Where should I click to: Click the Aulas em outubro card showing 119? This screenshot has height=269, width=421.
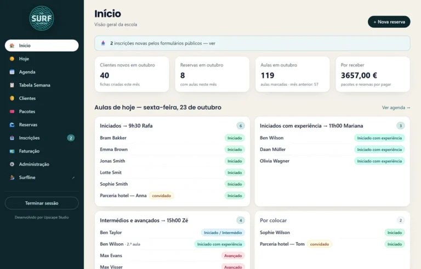(292, 74)
